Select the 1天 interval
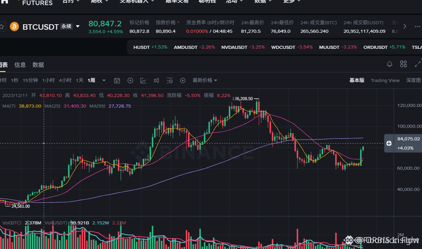The width and height of the screenshot is (422, 249). coord(79,80)
